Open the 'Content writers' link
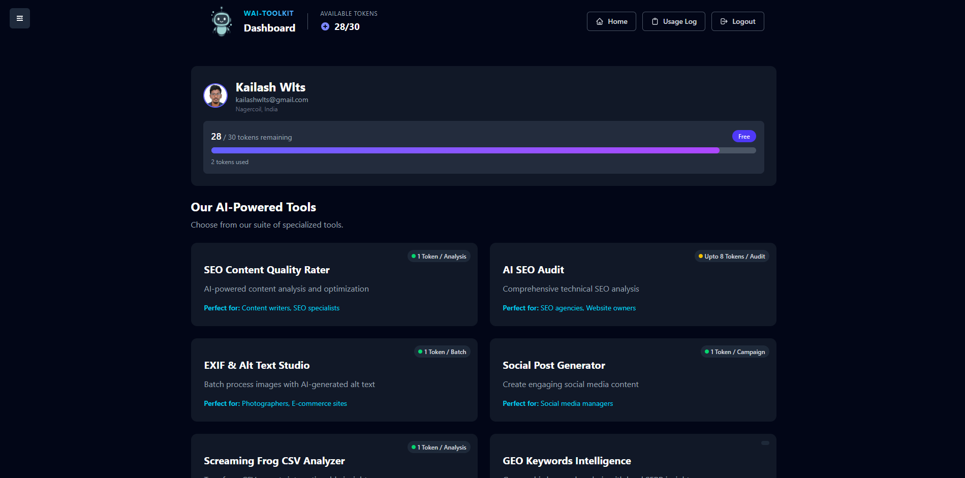The image size is (965, 478). 265,308
